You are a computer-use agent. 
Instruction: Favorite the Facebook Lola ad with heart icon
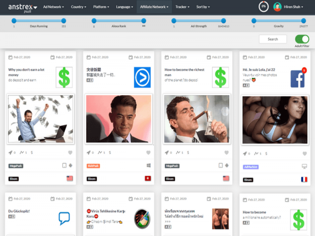(304, 154)
